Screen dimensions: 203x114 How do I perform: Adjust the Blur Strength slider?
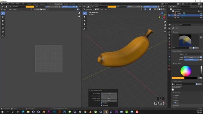(109, 94)
